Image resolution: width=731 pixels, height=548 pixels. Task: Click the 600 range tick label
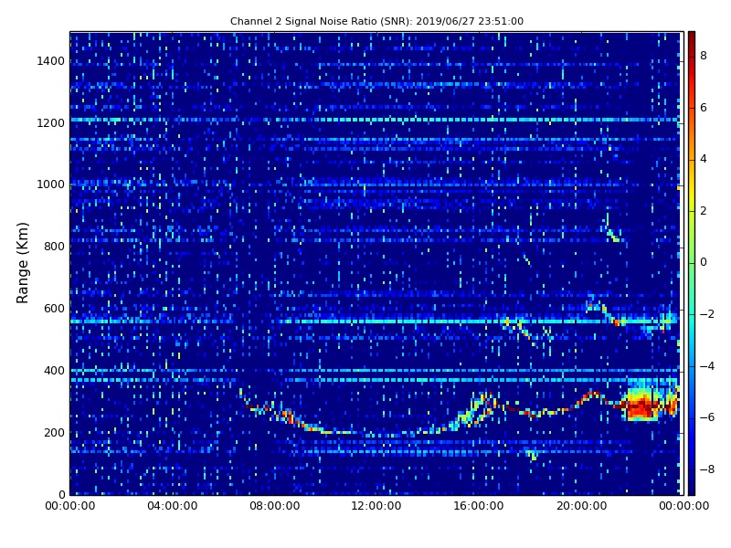point(54,309)
